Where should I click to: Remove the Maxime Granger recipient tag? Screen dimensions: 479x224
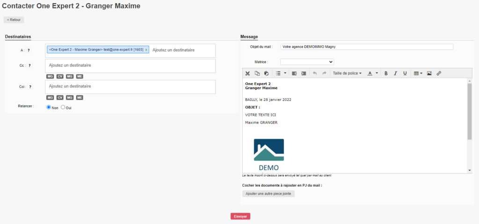point(146,50)
